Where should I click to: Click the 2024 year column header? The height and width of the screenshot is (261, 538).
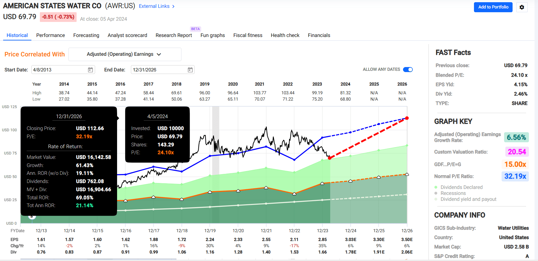[x=345, y=84]
